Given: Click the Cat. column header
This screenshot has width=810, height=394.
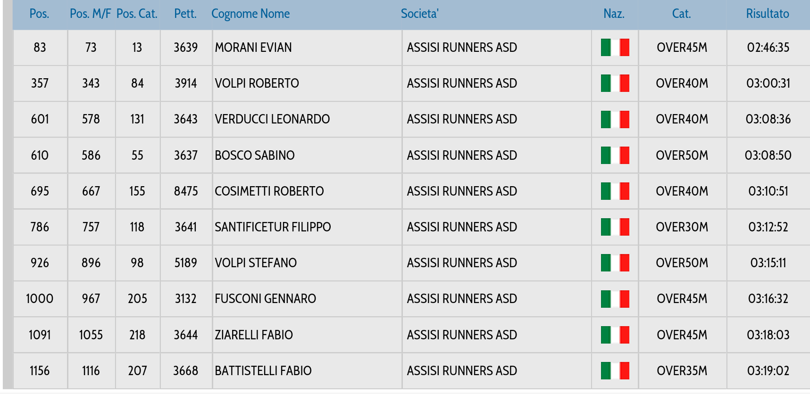Looking at the screenshot, I should [681, 14].
